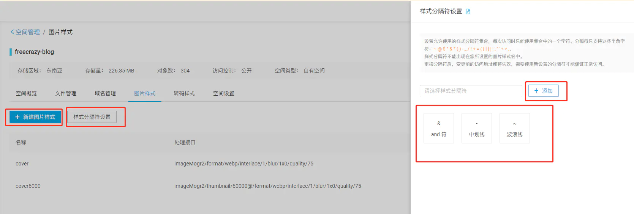Go to the 转码样式 tab
Viewport: 634px width, 214px height.
184,93
